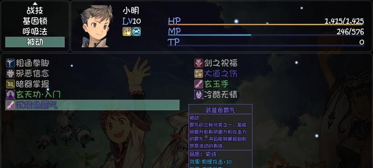Viewport: 373px width, 168px height.
Task: Click the 玄玉手 pink hand icon
Action: tap(199, 84)
